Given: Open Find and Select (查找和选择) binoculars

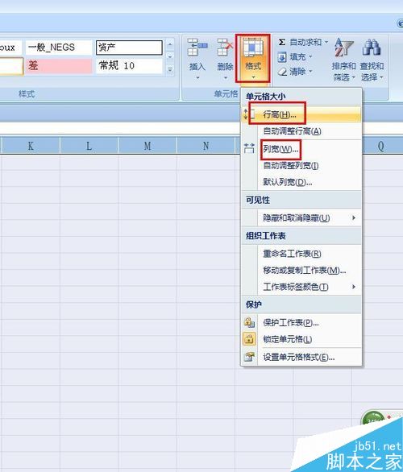Looking at the screenshot, I should tap(372, 60).
